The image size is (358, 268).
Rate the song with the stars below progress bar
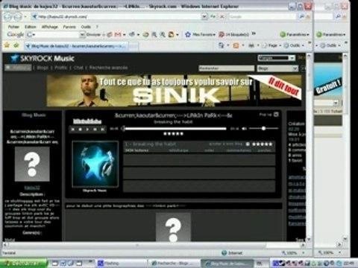tap(173, 134)
